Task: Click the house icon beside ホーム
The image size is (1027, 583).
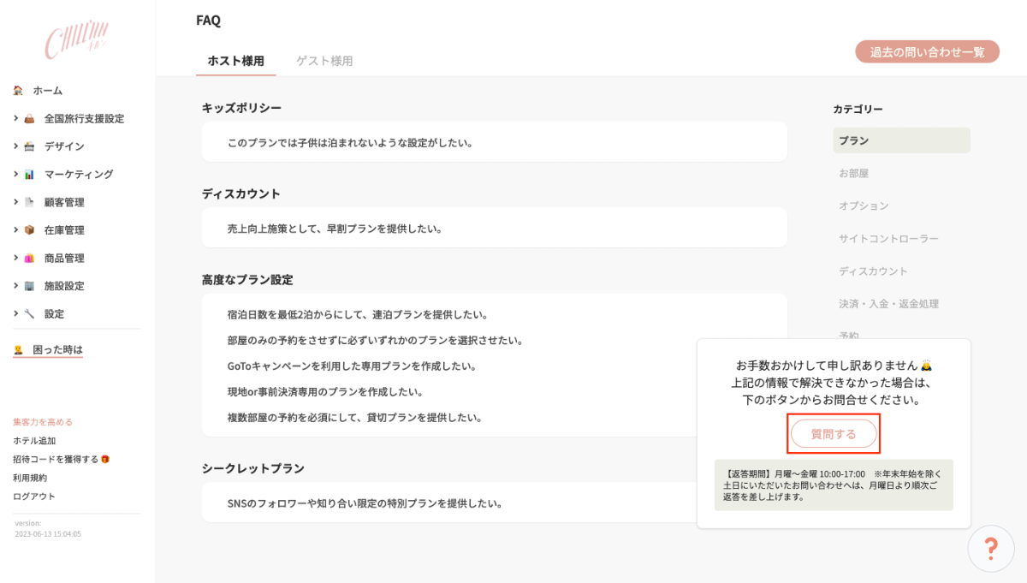Action: pos(18,91)
